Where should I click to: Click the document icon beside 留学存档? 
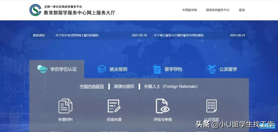point(157,70)
